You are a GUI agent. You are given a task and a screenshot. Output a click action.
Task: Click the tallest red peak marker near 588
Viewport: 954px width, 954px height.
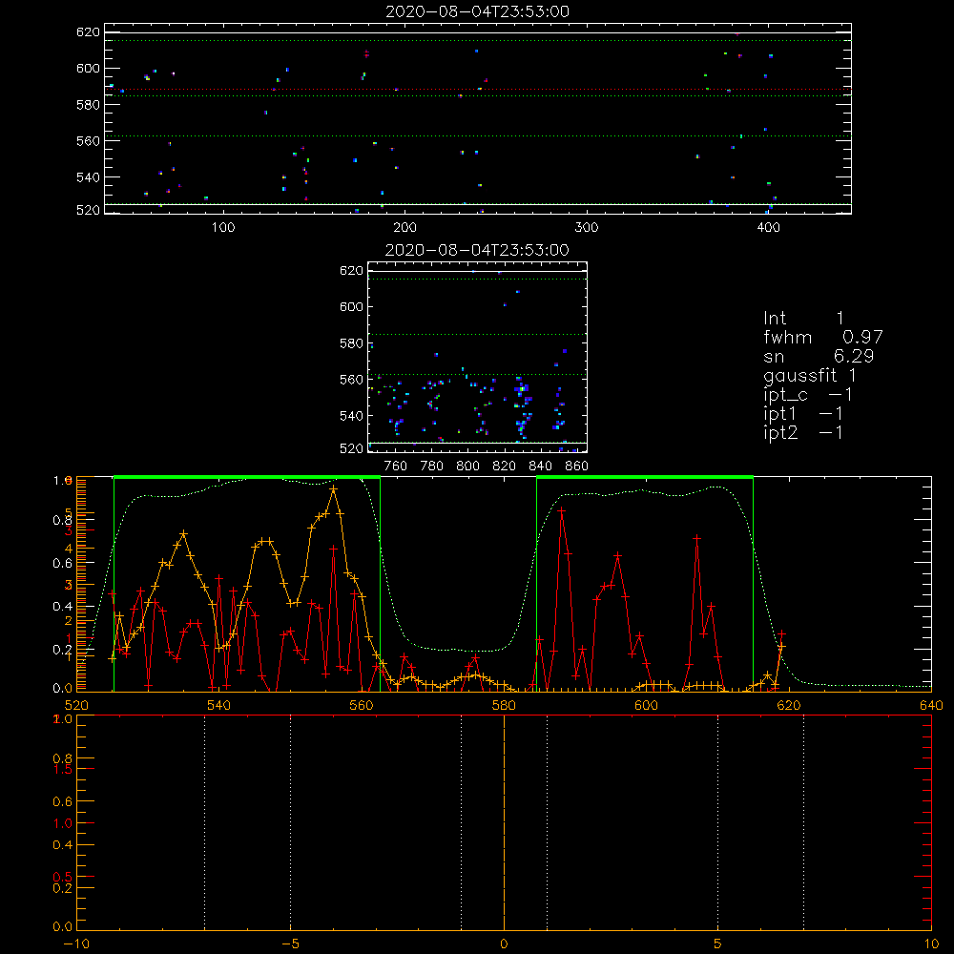tap(561, 510)
